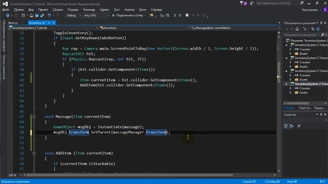Click the editor horizontal scrollbar thumb
328x184 pixels.
(x=129, y=175)
